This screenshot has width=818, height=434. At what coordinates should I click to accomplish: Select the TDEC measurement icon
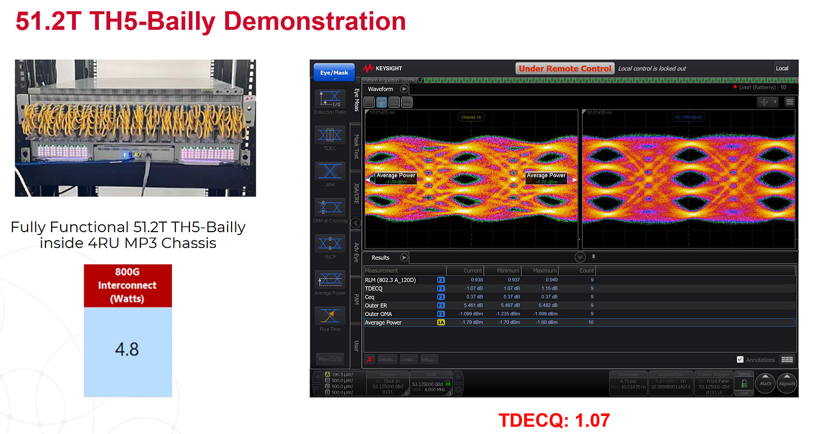330,135
